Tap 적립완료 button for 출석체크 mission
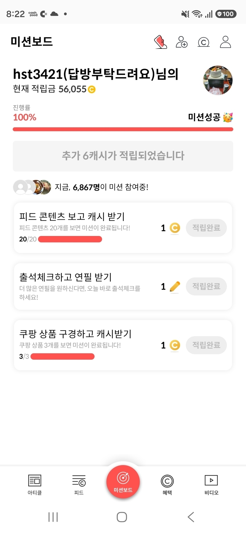The image size is (246, 533). (x=206, y=286)
